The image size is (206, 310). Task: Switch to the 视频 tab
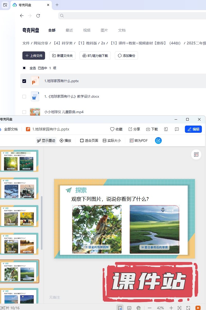87,30
